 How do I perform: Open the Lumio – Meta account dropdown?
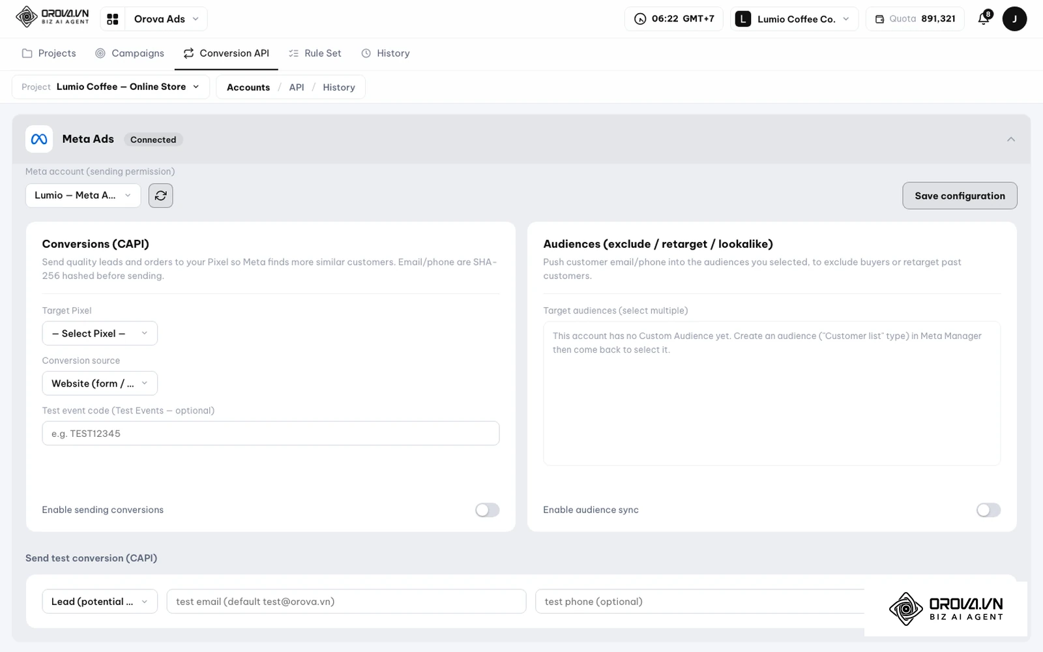coord(83,196)
